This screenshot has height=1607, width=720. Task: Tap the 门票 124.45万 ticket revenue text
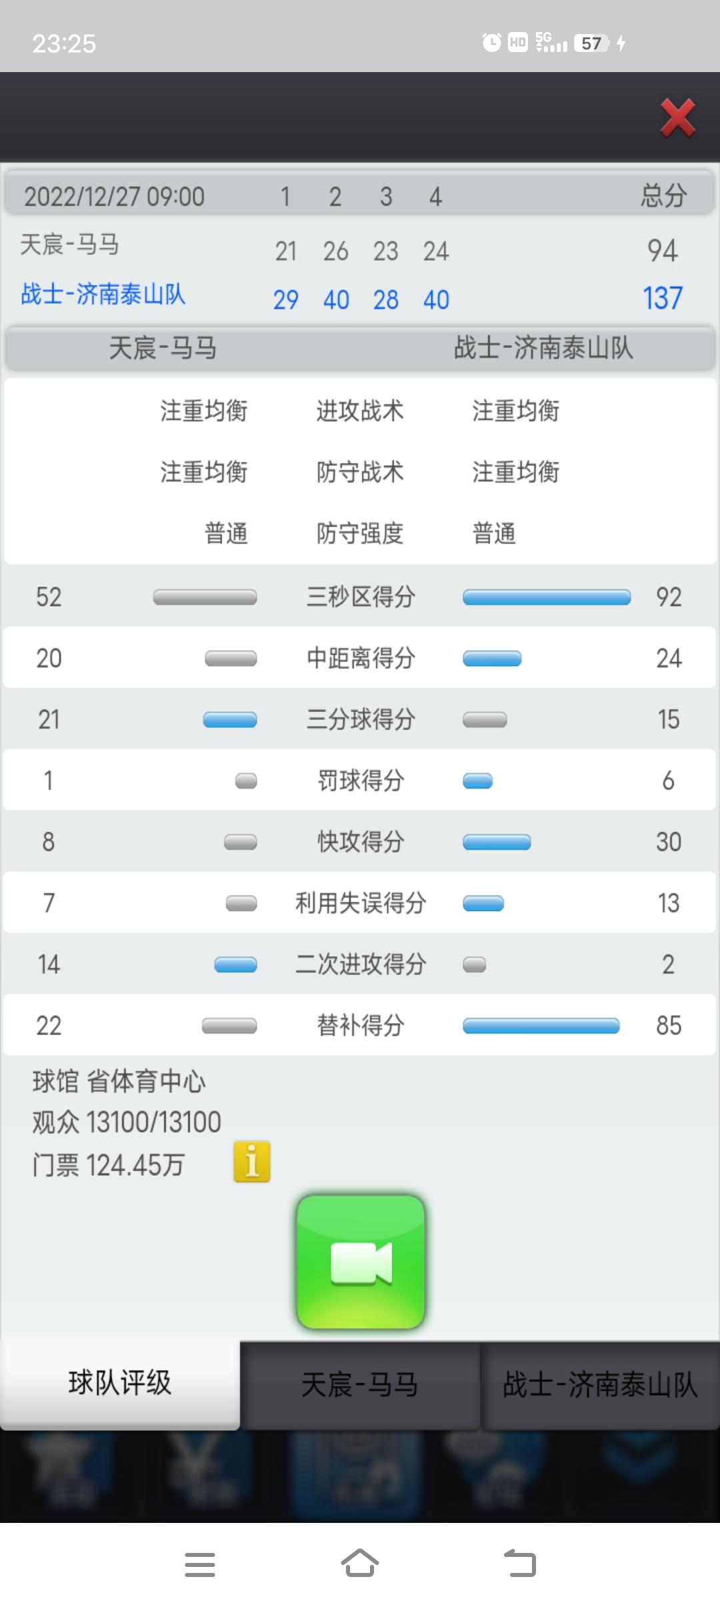click(x=109, y=1165)
